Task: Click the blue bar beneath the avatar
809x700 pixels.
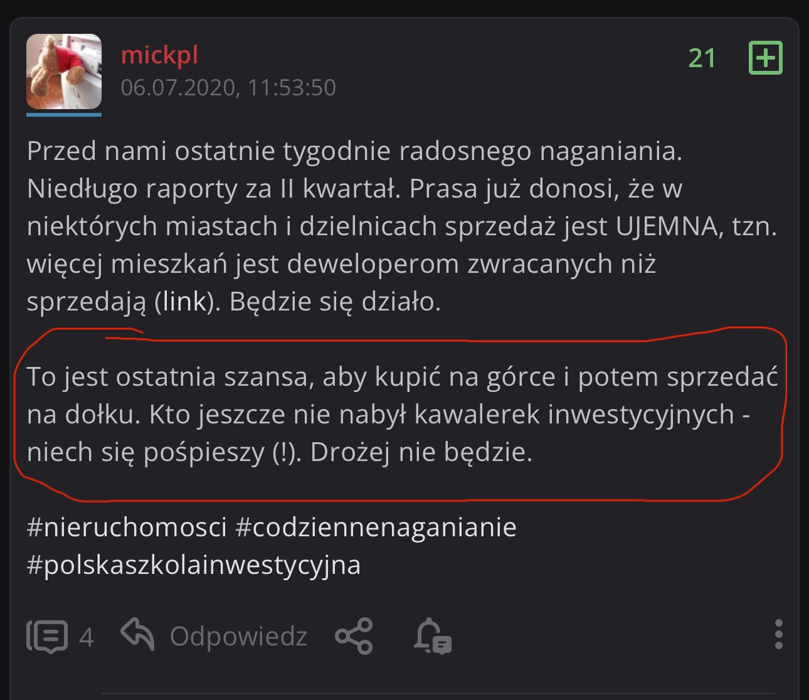Action: click(x=64, y=115)
